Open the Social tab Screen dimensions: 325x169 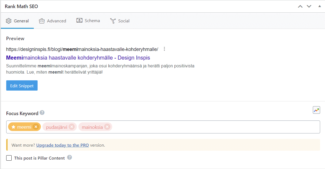click(120, 21)
